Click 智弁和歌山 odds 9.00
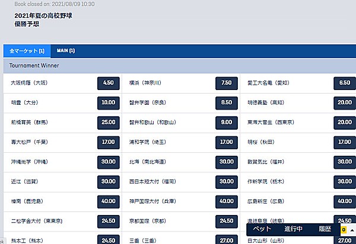This screenshot has width=356, height=244. pyautogui.click(x=226, y=122)
